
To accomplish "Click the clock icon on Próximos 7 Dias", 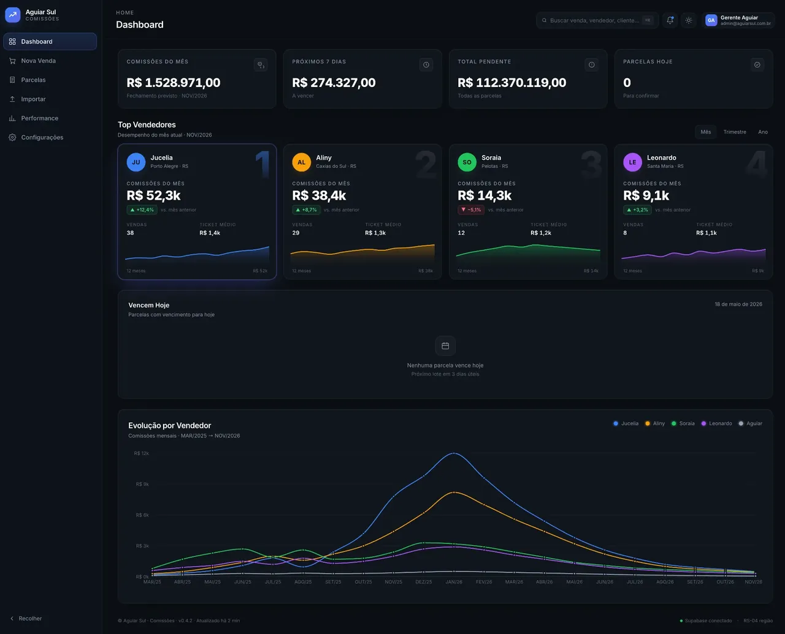I will [x=426, y=65].
